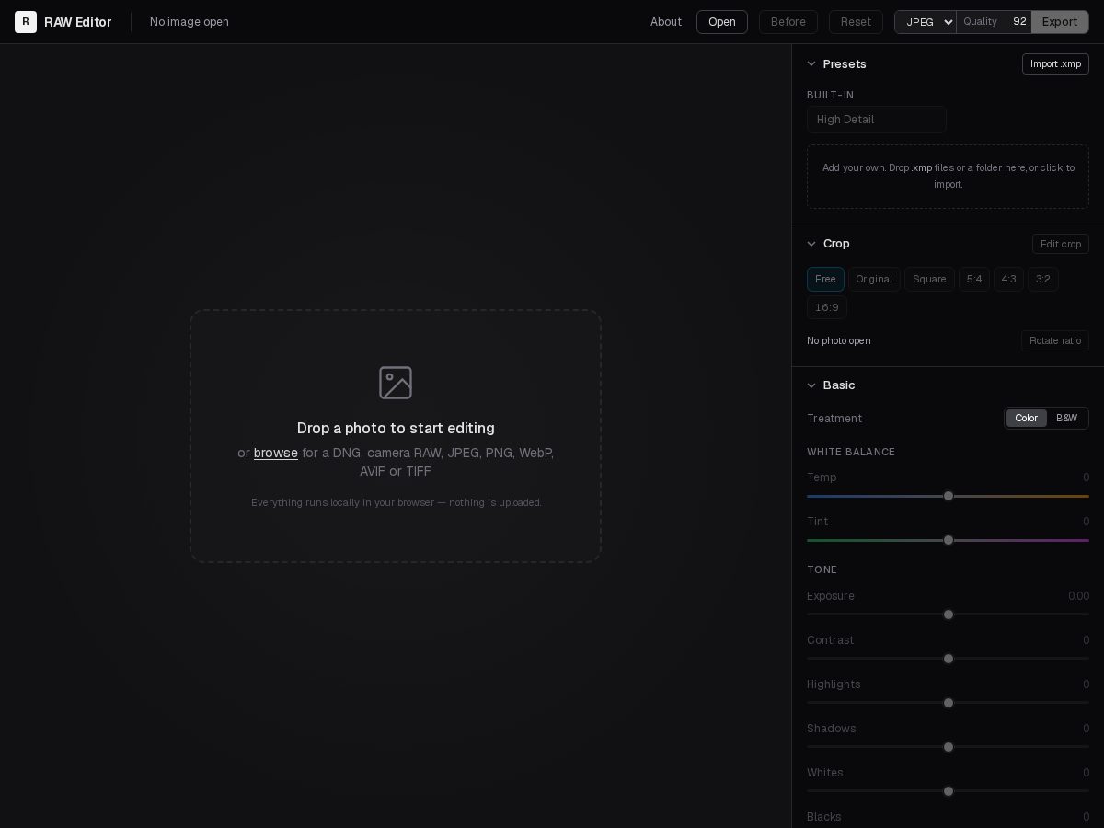Click the Quality label in export bar
This screenshot has height=828, width=1104.
pyautogui.click(x=980, y=22)
